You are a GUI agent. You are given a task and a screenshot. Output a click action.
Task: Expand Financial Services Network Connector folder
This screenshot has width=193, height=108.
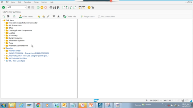coord(5,23)
